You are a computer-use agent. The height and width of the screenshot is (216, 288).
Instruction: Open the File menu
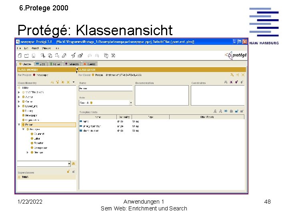19,48
